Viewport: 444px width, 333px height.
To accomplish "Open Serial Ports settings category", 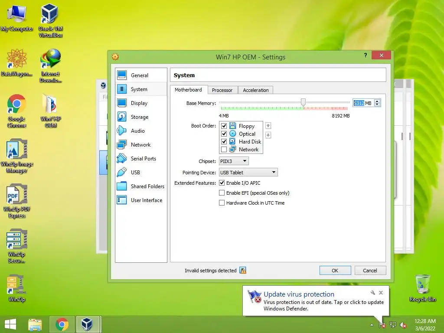I will coord(141,159).
